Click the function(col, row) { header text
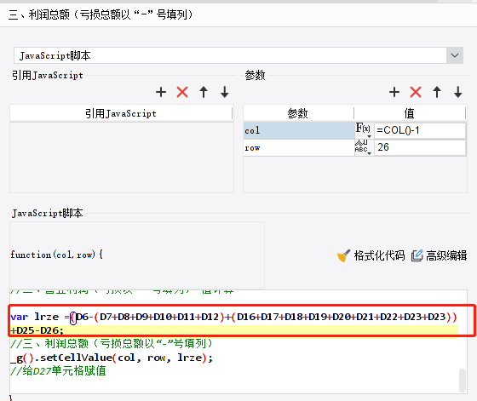The height and width of the screenshot is (401, 477). (56, 255)
